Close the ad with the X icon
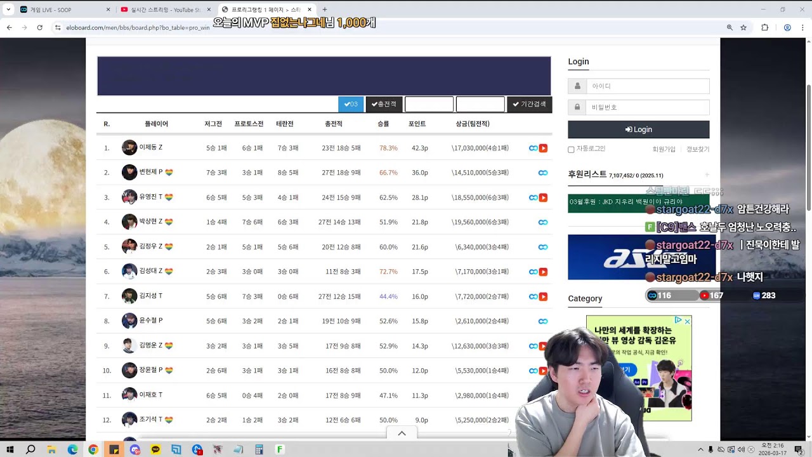Viewport: 812px width, 457px height. click(687, 321)
